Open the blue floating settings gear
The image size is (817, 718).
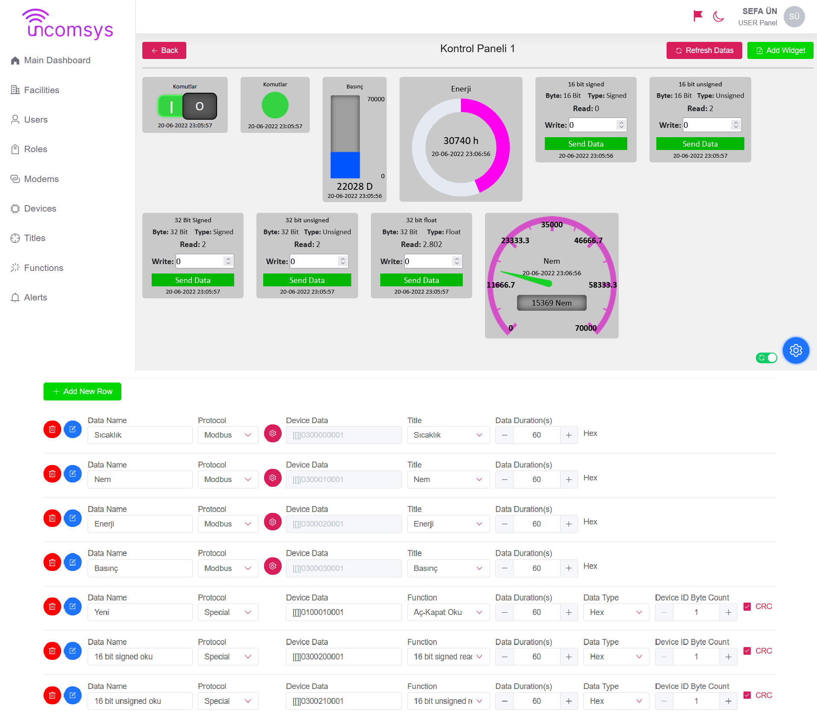tap(796, 350)
